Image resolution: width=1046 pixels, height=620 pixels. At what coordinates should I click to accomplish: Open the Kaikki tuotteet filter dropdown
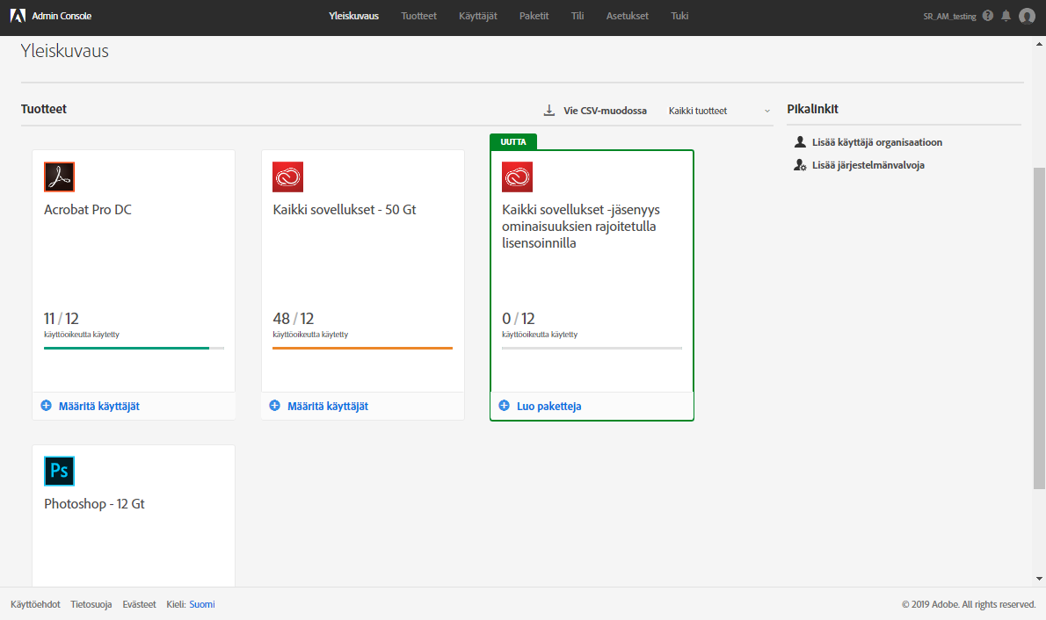click(716, 111)
